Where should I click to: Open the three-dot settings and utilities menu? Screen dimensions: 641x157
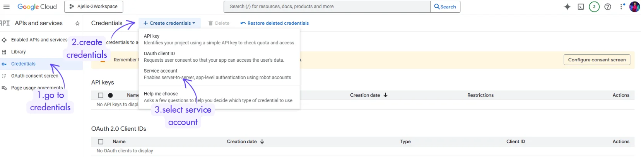coord(622,7)
